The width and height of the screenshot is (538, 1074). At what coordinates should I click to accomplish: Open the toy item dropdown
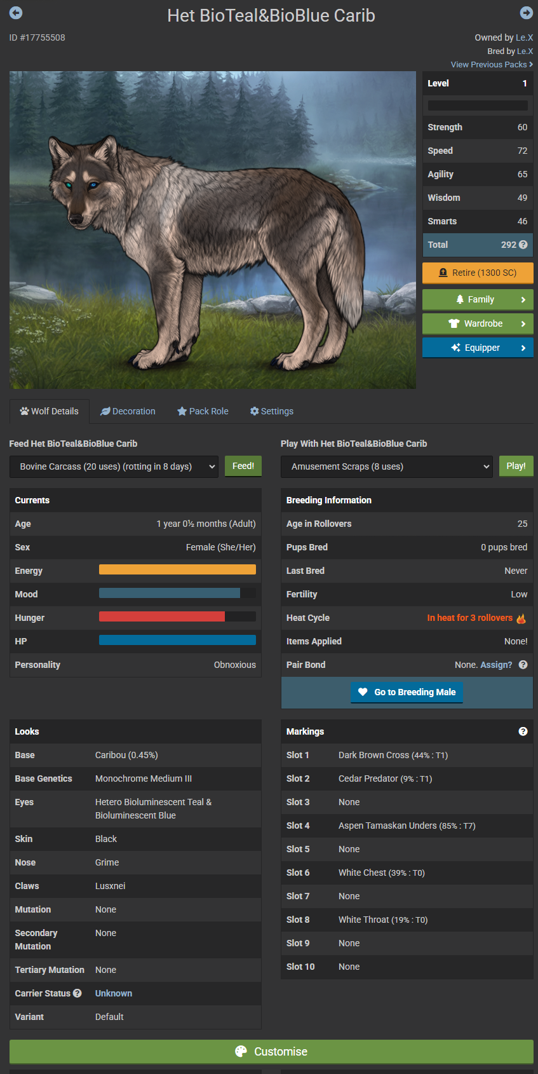pos(387,466)
